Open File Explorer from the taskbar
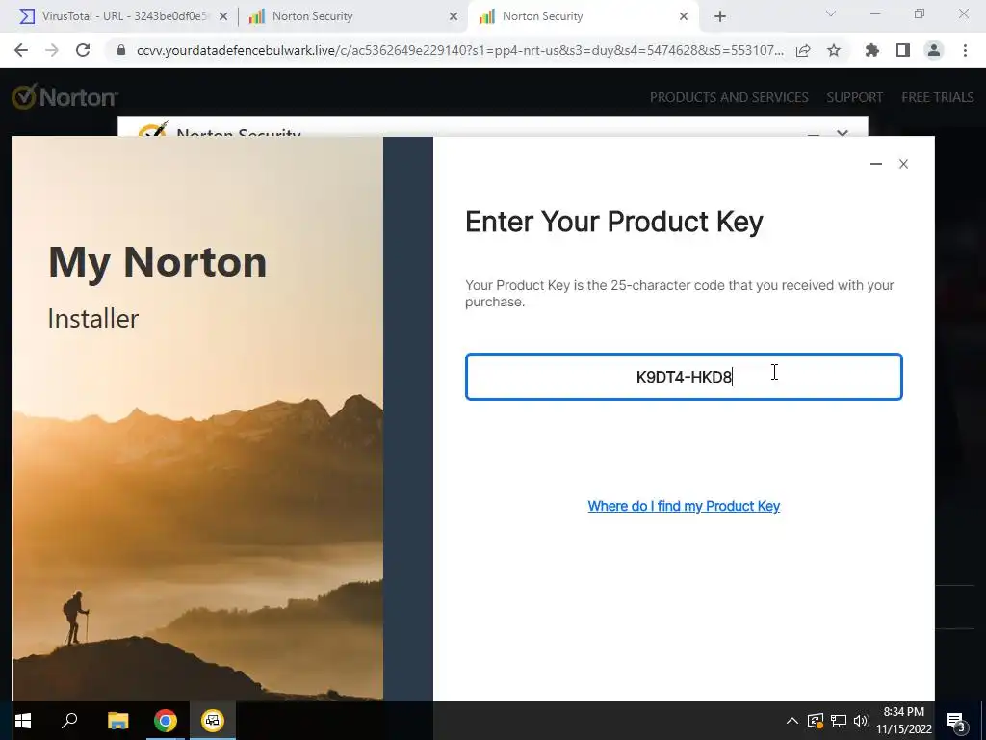The image size is (986, 740). (x=117, y=721)
